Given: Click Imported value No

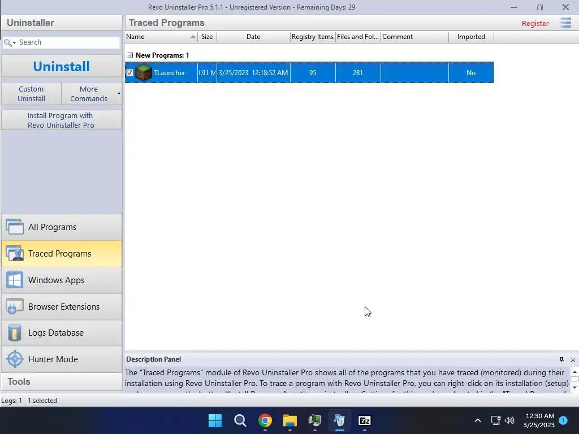Looking at the screenshot, I should [471, 73].
